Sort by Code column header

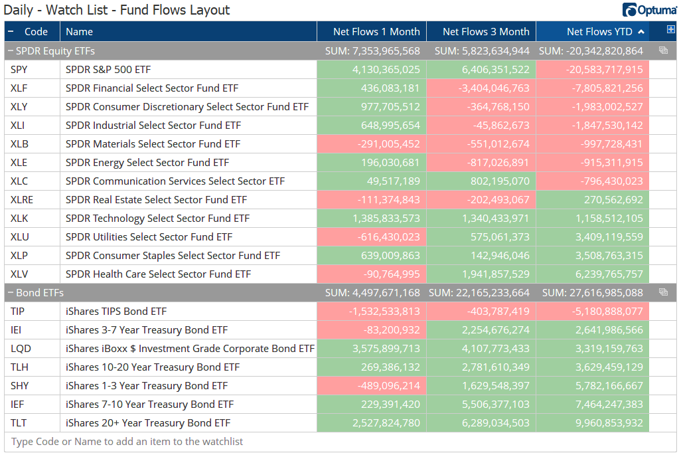tap(36, 32)
